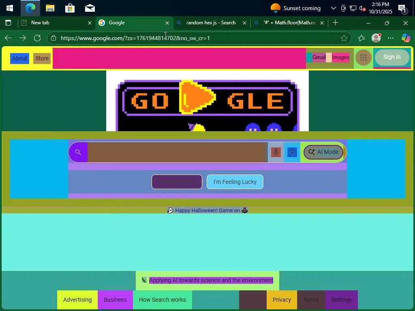Select the Google tab
415x311 pixels.
[134, 23]
